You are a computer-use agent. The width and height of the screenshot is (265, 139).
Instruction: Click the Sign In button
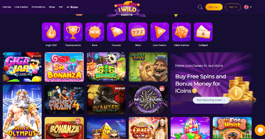[233, 7]
